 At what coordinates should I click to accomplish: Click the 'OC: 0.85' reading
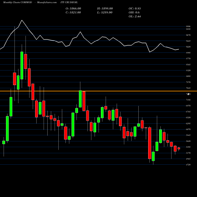pos(135,8)
